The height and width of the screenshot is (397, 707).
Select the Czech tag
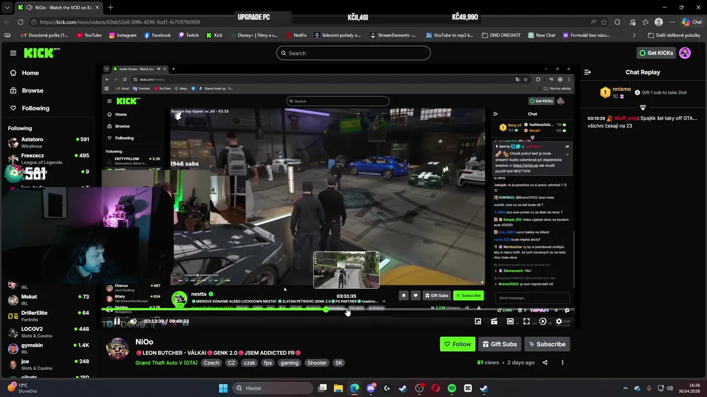pyautogui.click(x=211, y=363)
